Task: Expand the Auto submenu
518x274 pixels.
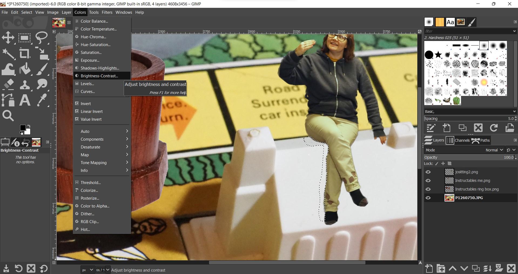Action: coord(102,131)
